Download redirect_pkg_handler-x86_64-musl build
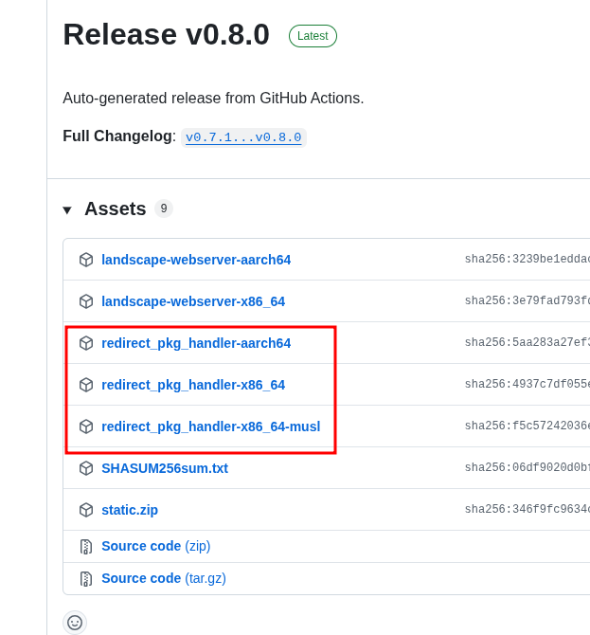 210,426
